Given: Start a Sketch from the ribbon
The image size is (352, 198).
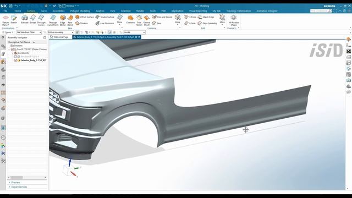Looking at the screenshot, I should click(x=14, y=19).
